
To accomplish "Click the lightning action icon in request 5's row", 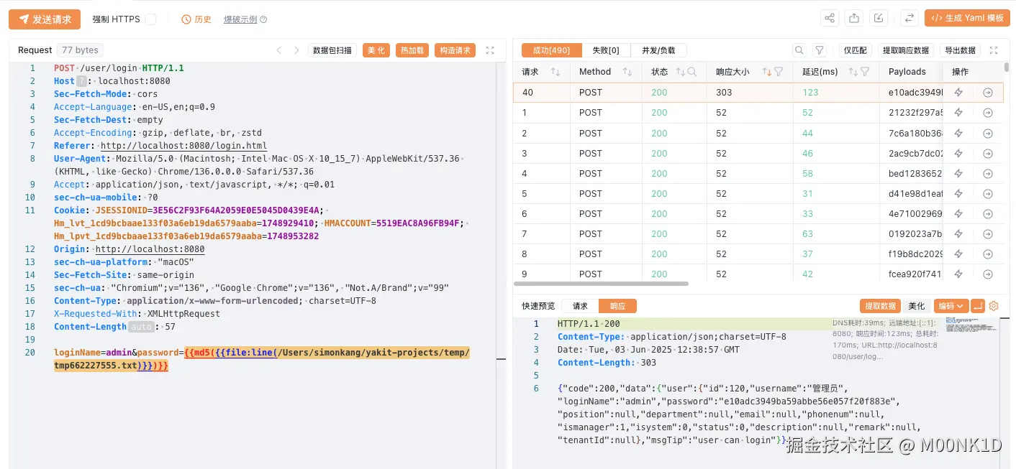I will coord(958,193).
